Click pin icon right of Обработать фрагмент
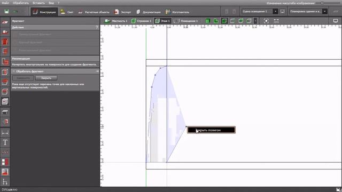This screenshot has height=192, width=342. tap(97, 71)
